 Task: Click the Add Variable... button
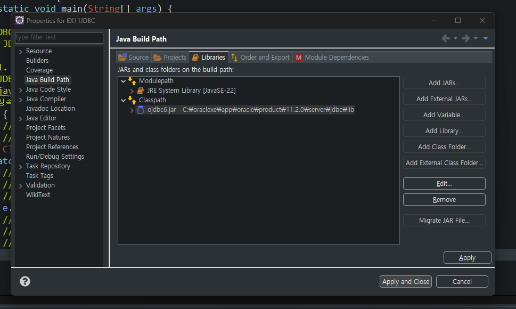[x=444, y=115]
